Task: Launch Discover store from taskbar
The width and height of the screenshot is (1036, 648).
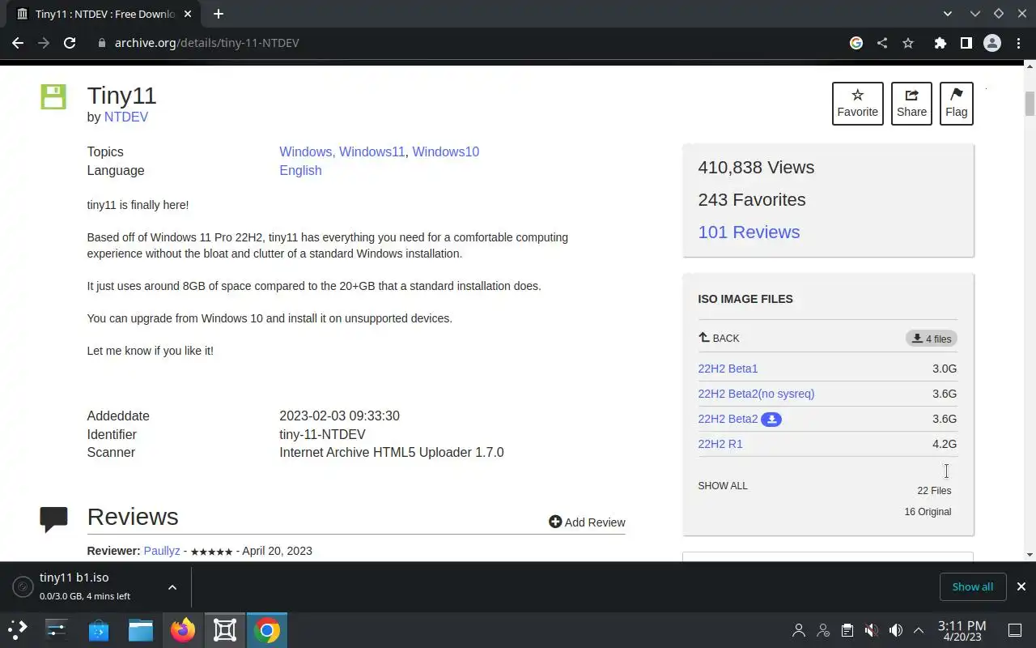Action: (99, 629)
